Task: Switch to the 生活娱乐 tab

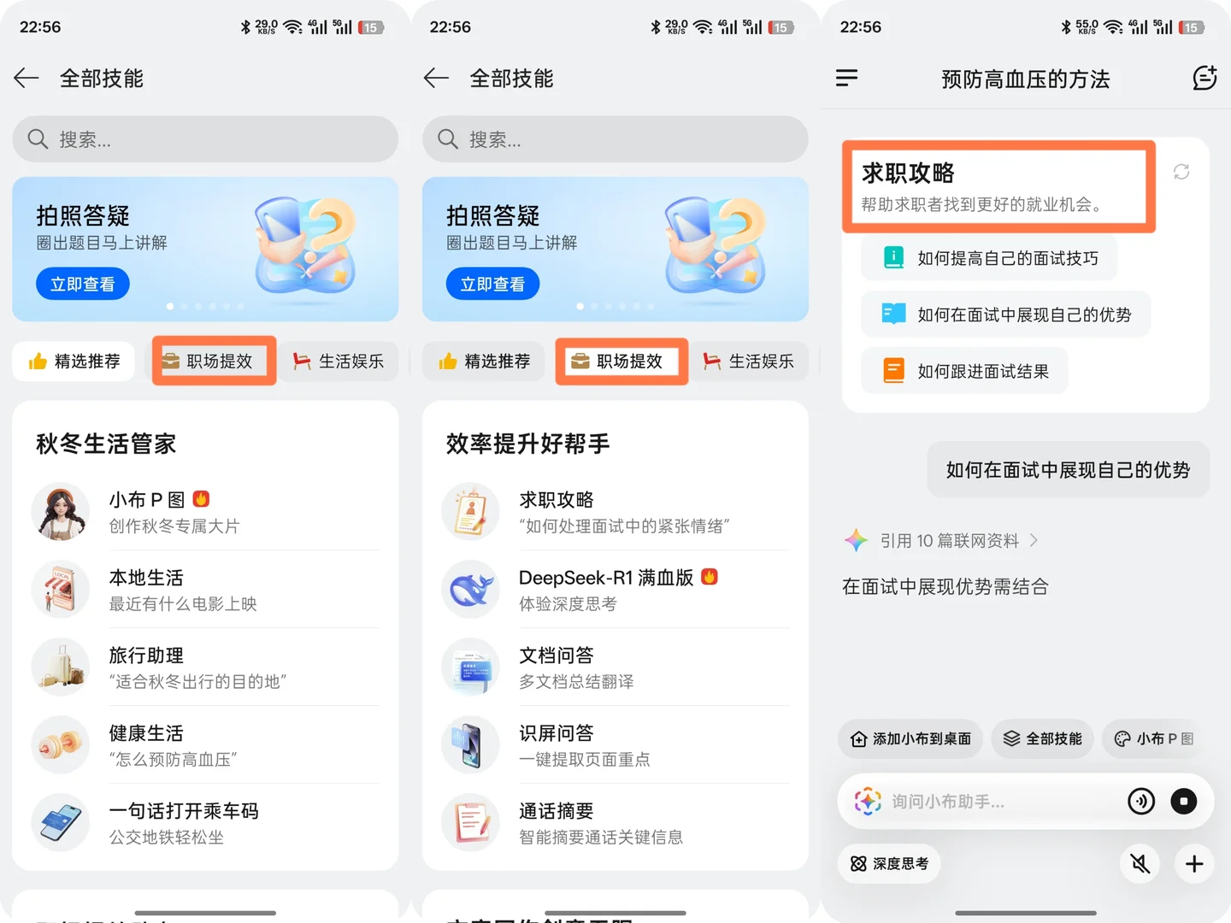Action: [339, 361]
